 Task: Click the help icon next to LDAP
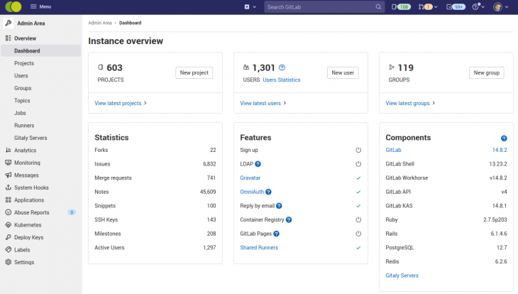pos(258,164)
